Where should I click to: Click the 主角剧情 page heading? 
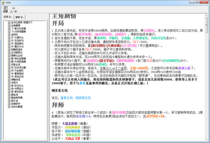coord(64,16)
